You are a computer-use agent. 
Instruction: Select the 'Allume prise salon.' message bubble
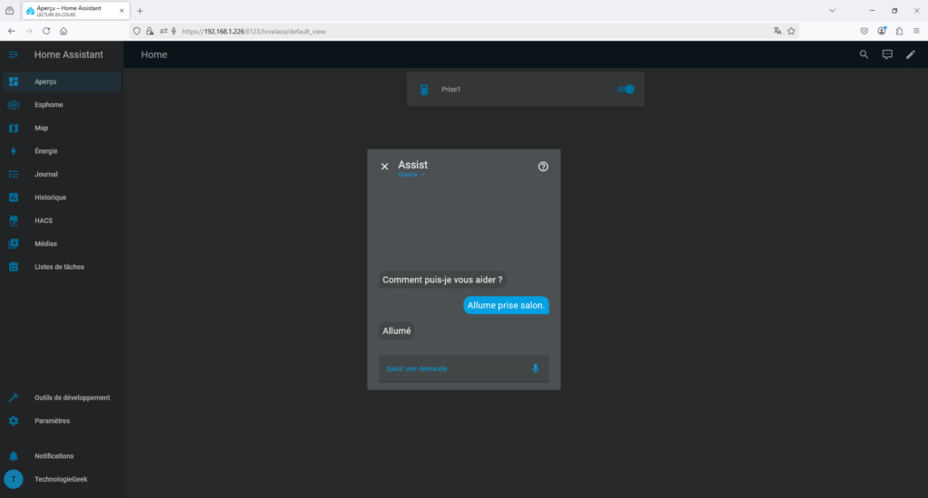tap(506, 305)
